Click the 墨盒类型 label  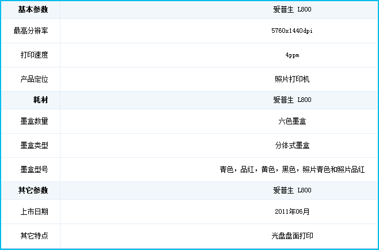point(34,145)
